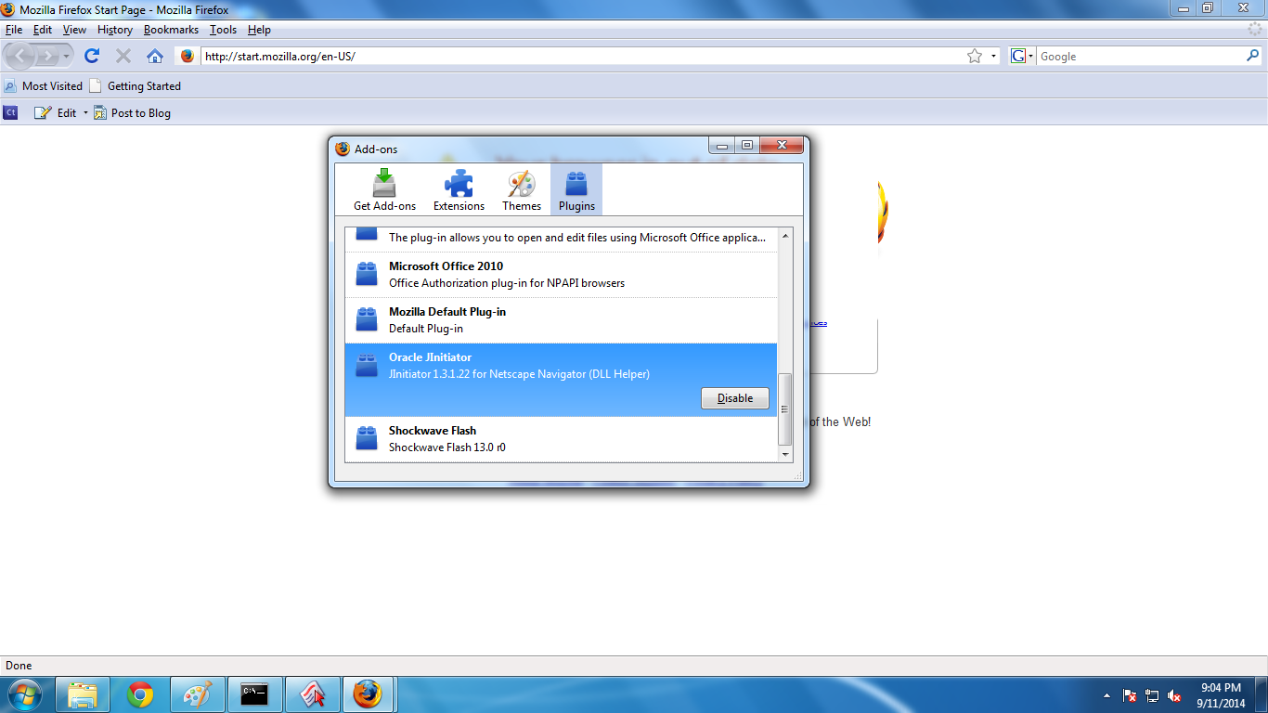
Task: Select the Get Add-ons icon
Action: (x=383, y=189)
